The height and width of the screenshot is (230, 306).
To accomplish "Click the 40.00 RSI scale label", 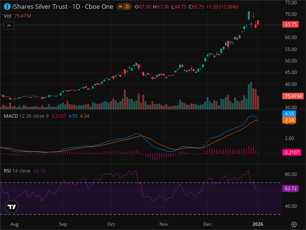I will click(291, 206).
